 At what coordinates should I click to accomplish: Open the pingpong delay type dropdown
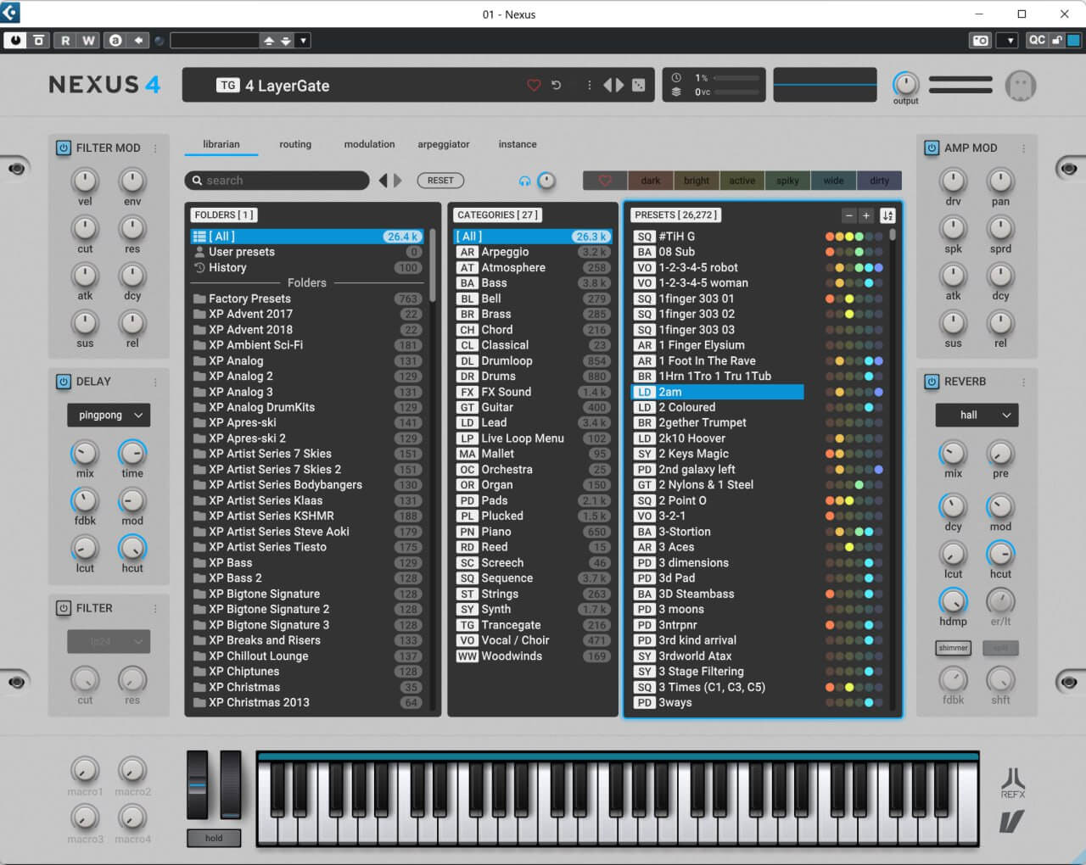click(109, 416)
